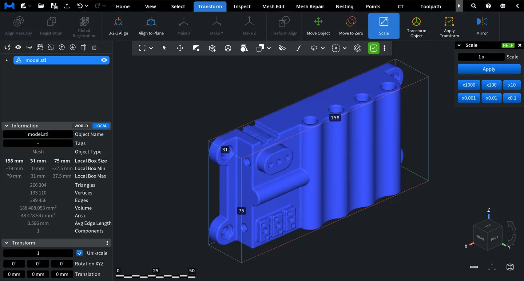524x281 pixels.
Task: Click the globe language icon
Action: [x=503, y=6]
